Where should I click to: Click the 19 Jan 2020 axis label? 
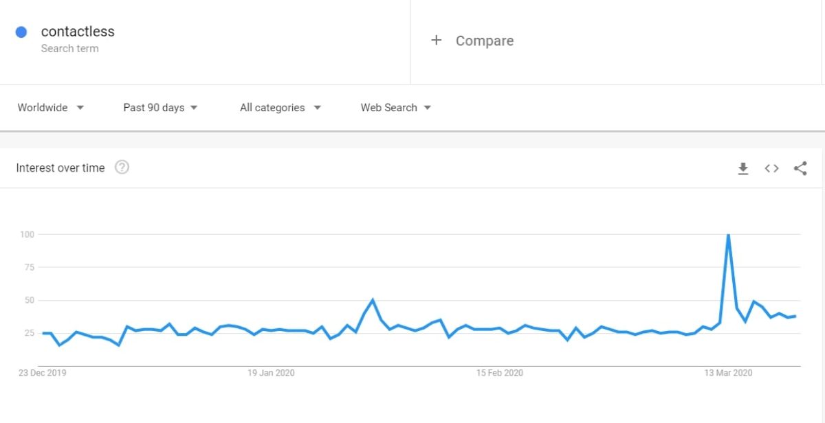coord(271,373)
